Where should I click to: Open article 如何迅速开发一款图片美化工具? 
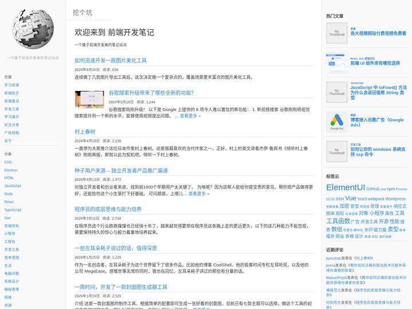110,61
